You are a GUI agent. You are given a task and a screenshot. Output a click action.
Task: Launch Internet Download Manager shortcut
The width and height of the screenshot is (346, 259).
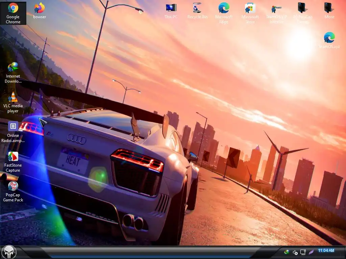13,73
